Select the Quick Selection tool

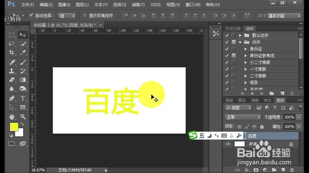[x=23, y=44]
